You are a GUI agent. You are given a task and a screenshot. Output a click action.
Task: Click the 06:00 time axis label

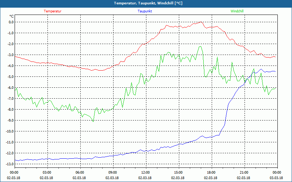80,173
